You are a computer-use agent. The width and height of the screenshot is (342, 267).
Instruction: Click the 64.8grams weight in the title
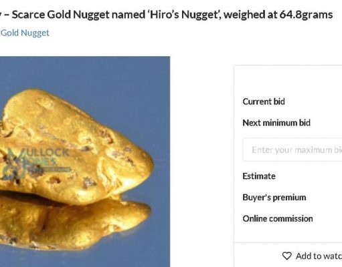(x=306, y=15)
